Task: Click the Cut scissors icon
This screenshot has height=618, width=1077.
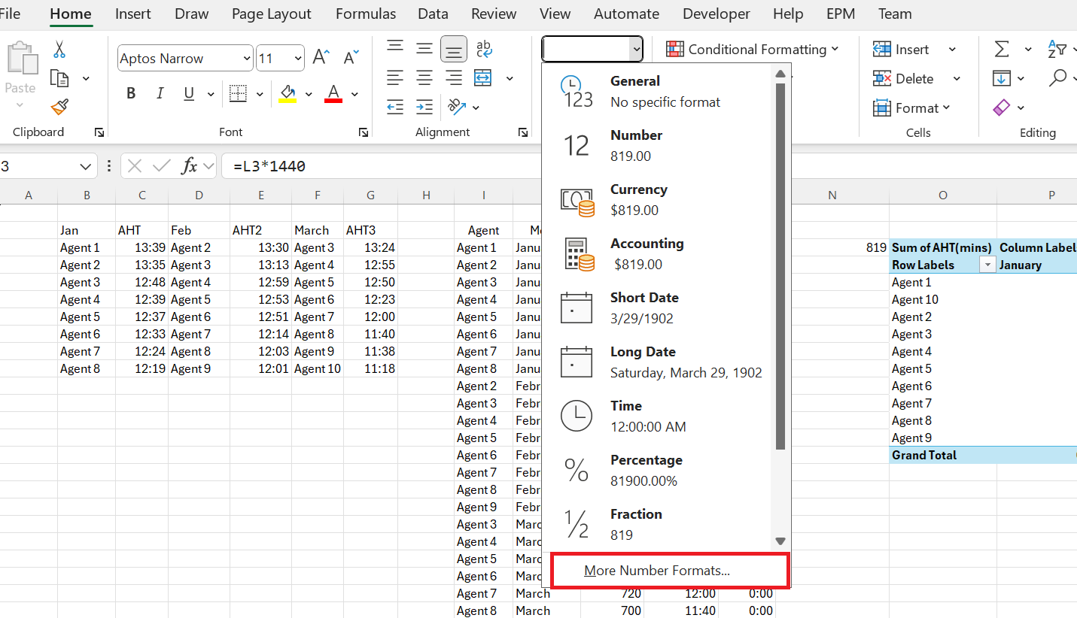Action: click(x=59, y=50)
